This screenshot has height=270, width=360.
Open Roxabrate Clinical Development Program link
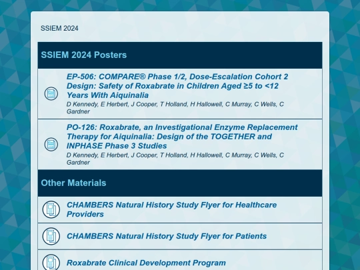pos(146,263)
